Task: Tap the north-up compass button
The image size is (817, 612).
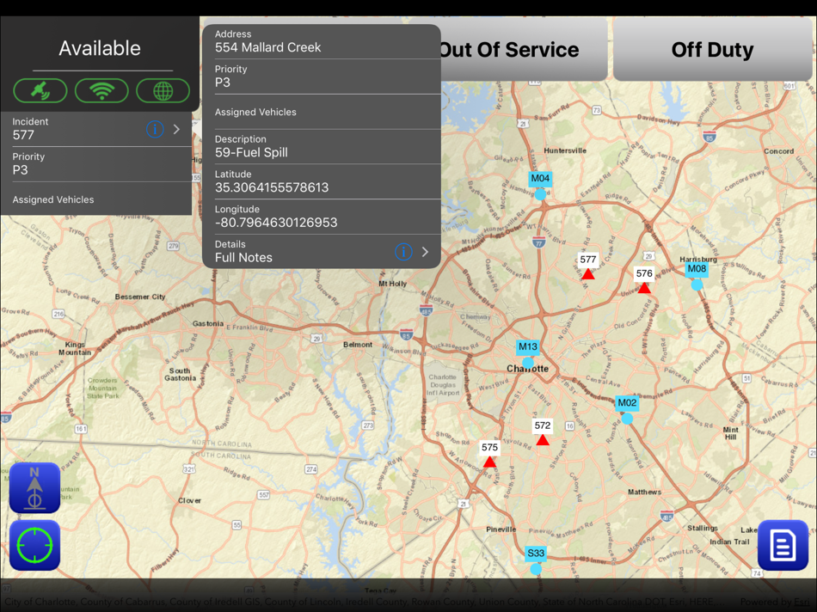Action: click(35, 488)
